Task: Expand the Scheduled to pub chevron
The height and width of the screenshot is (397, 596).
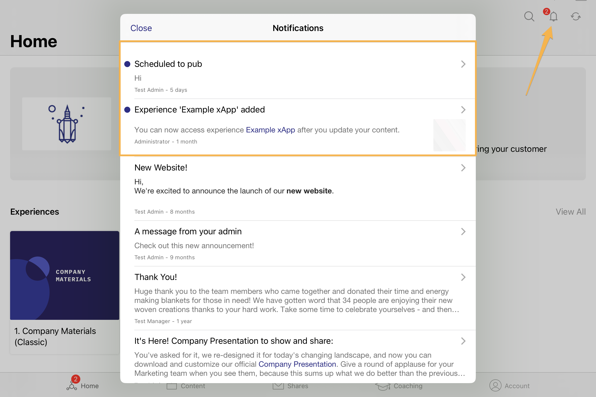Action: (x=463, y=64)
